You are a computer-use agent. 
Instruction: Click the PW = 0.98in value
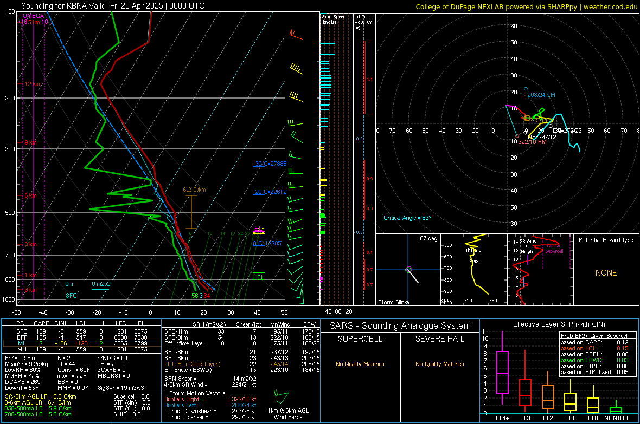tap(21, 358)
